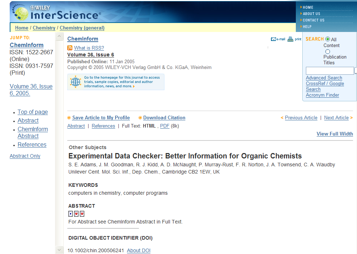Click the bullet icon beside Download Citation
This screenshot has width=357, height=254.
tap(140, 118)
